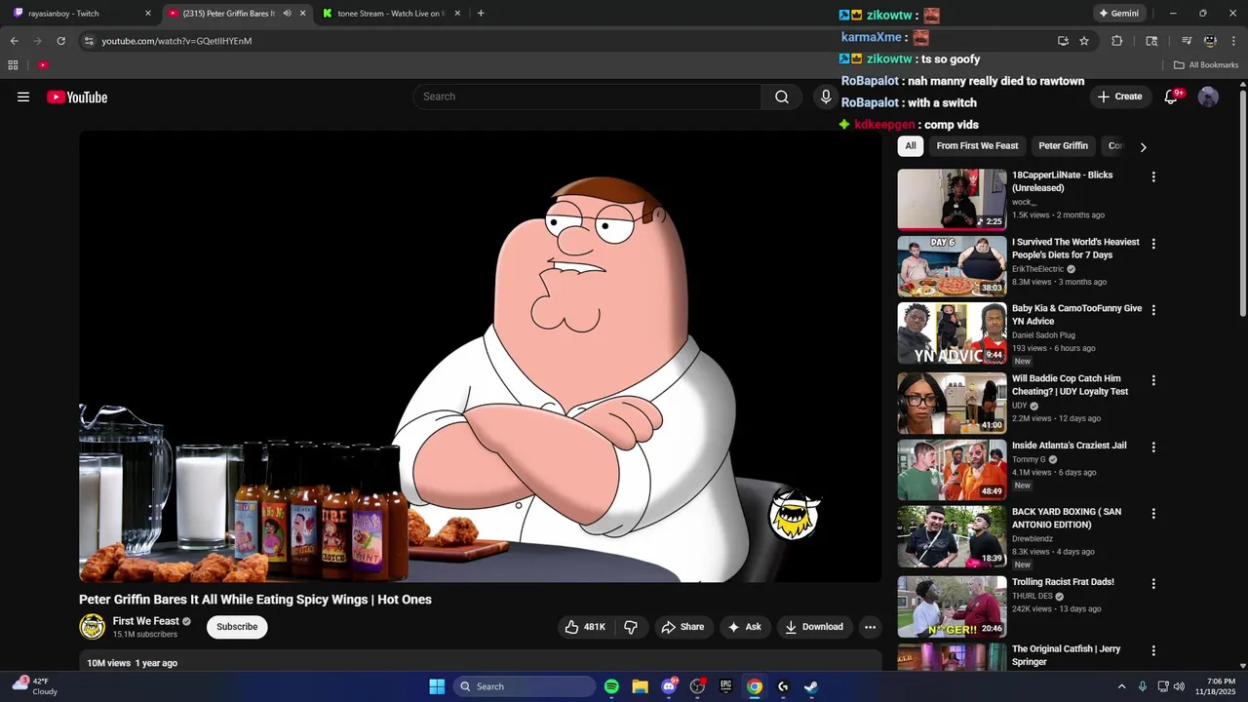Screen dimensions: 1248x702
Task: Select Peter Griffin filter chip
Action: click(x=1063, y=146)
